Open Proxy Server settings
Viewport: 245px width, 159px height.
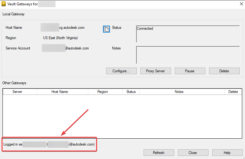156,71
